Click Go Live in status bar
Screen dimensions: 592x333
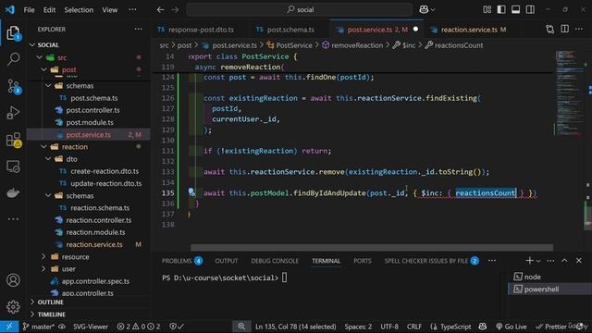512,327
